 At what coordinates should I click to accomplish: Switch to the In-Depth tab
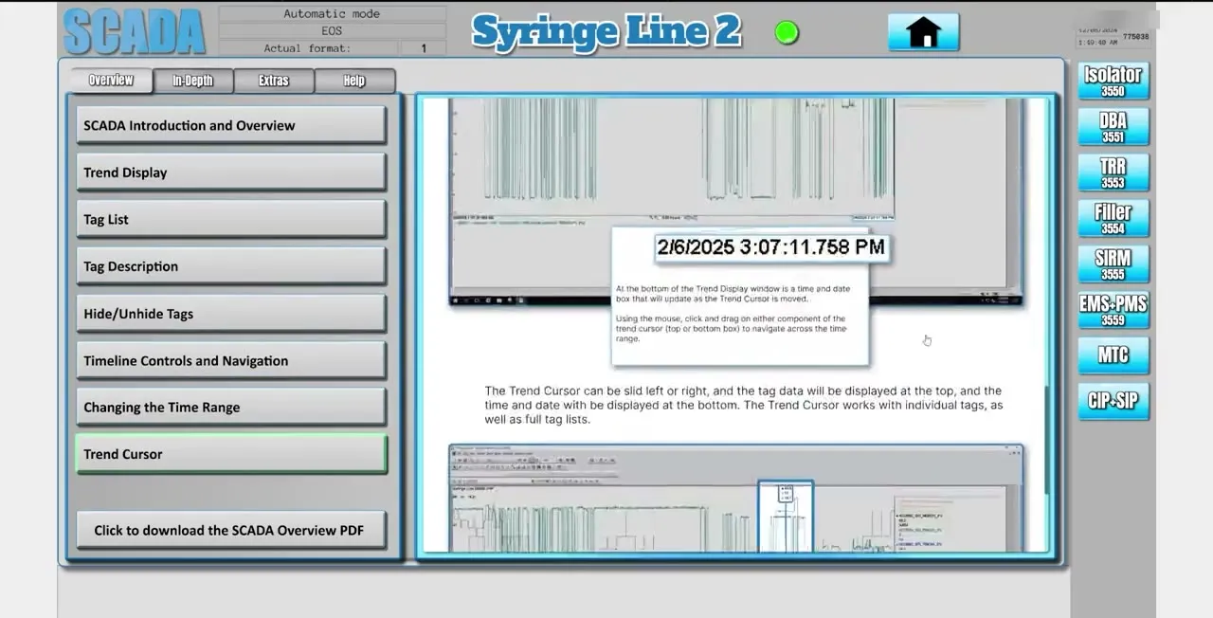[192, 81]
